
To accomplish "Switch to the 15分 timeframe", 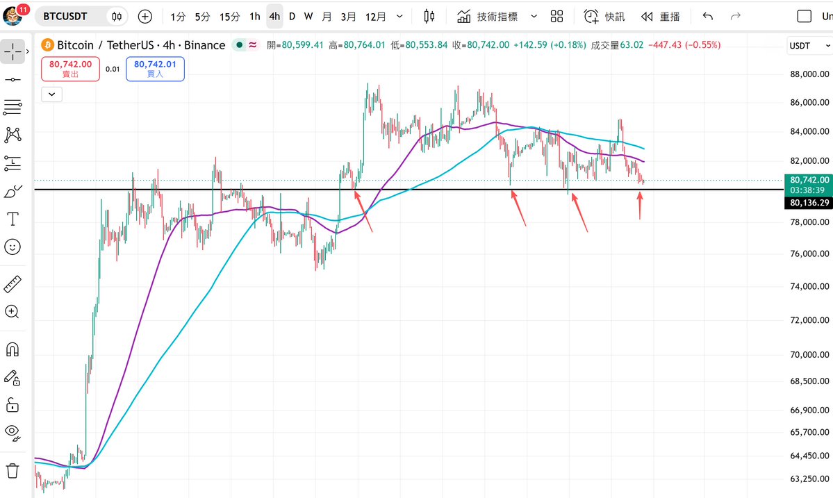I will point(229,17).
